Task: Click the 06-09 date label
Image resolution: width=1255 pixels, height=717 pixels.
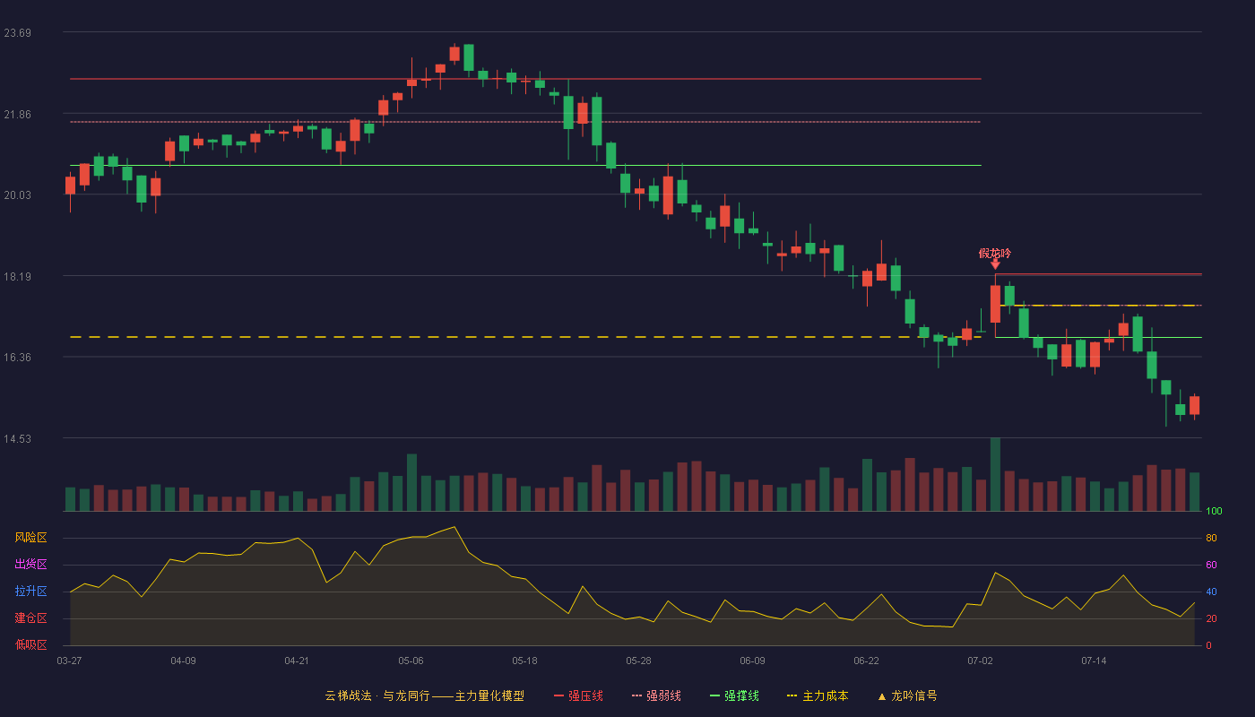Action: click(752, 661)
